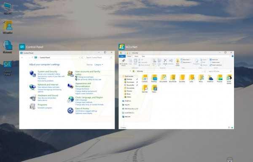Screen dimensions: 253x162
Task: Select This PC in navigation pane
Action: pyautogui.click(x=126, y=105)
